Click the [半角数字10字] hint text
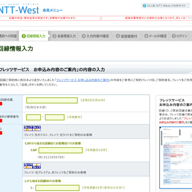This screenshot has height=192, width=192. tap(96, 150)
